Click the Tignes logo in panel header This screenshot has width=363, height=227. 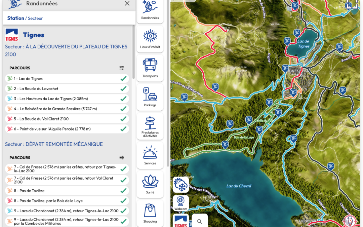coord(11,35)
